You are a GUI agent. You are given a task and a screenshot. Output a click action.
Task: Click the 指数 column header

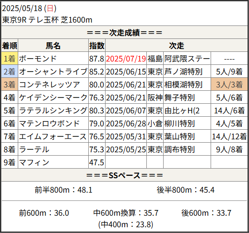[97, 46]
